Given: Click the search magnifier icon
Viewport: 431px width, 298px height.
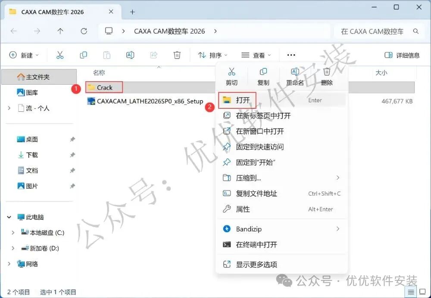Looking at the screenshot, I should pos(416,31).
